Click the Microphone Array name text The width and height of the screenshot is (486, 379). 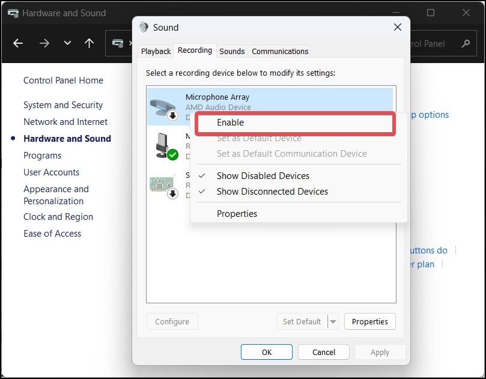pos(217,97)
